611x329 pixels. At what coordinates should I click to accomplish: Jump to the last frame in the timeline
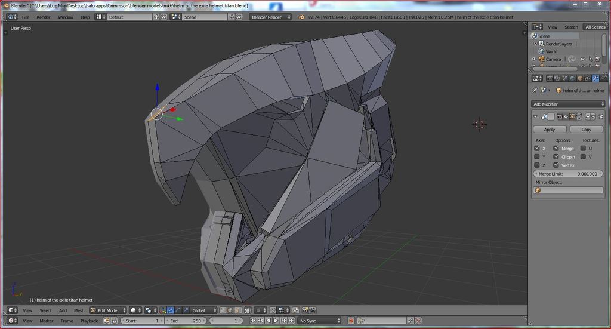click(292, 321)
